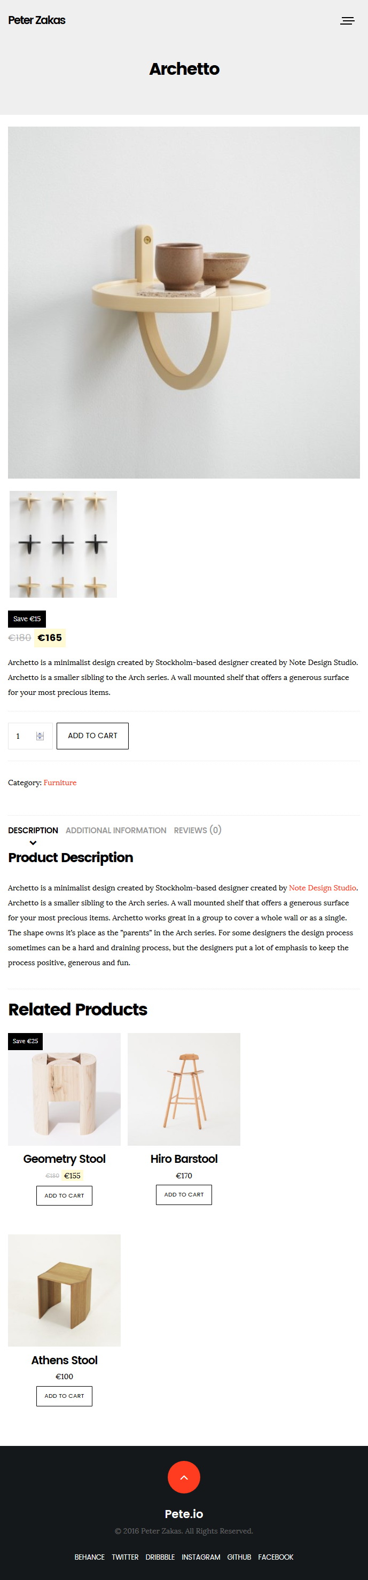Add Hiro Barstool to cart
368x1580 pixels.
184,1195
